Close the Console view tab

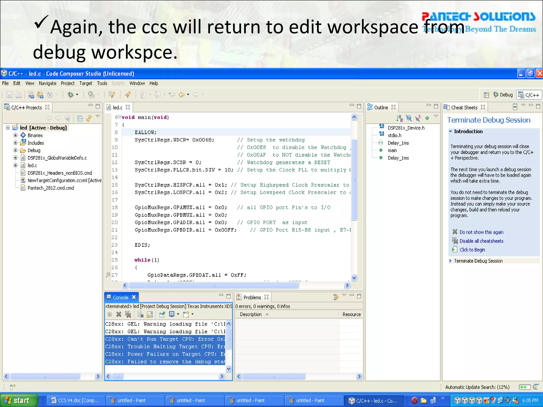[134, 297]
